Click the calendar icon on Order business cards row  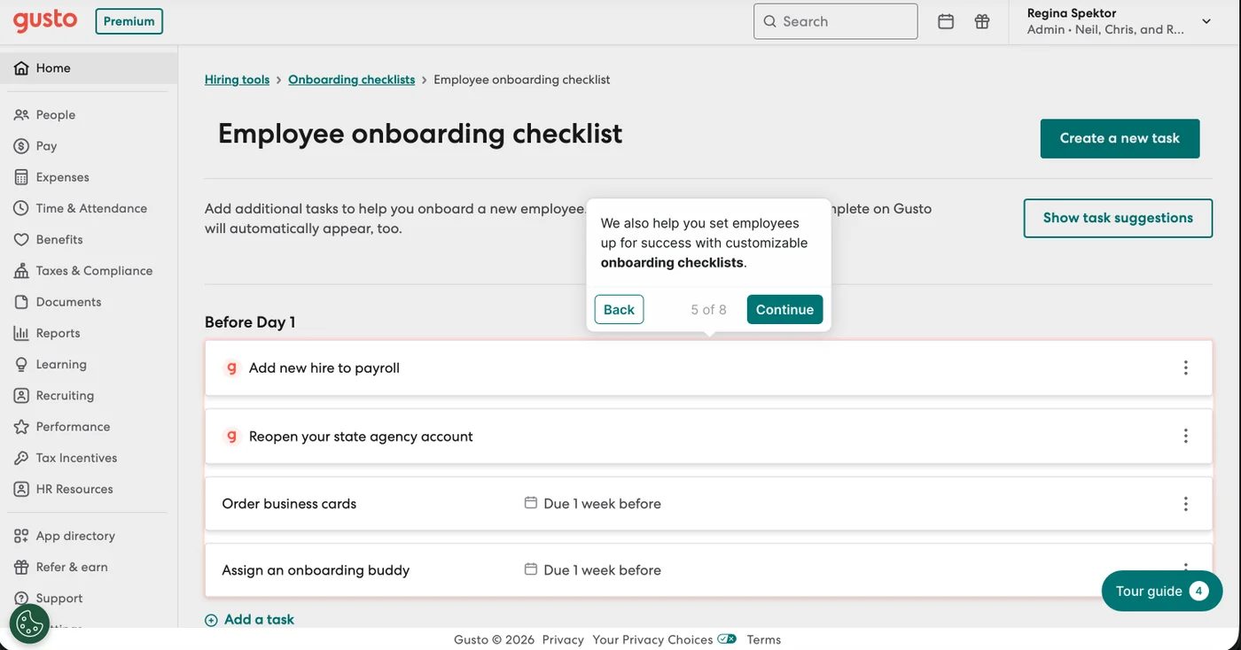point(531,503)
